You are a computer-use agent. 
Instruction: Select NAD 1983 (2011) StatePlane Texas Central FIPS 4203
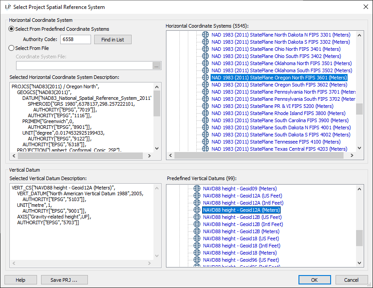point(279,149)
